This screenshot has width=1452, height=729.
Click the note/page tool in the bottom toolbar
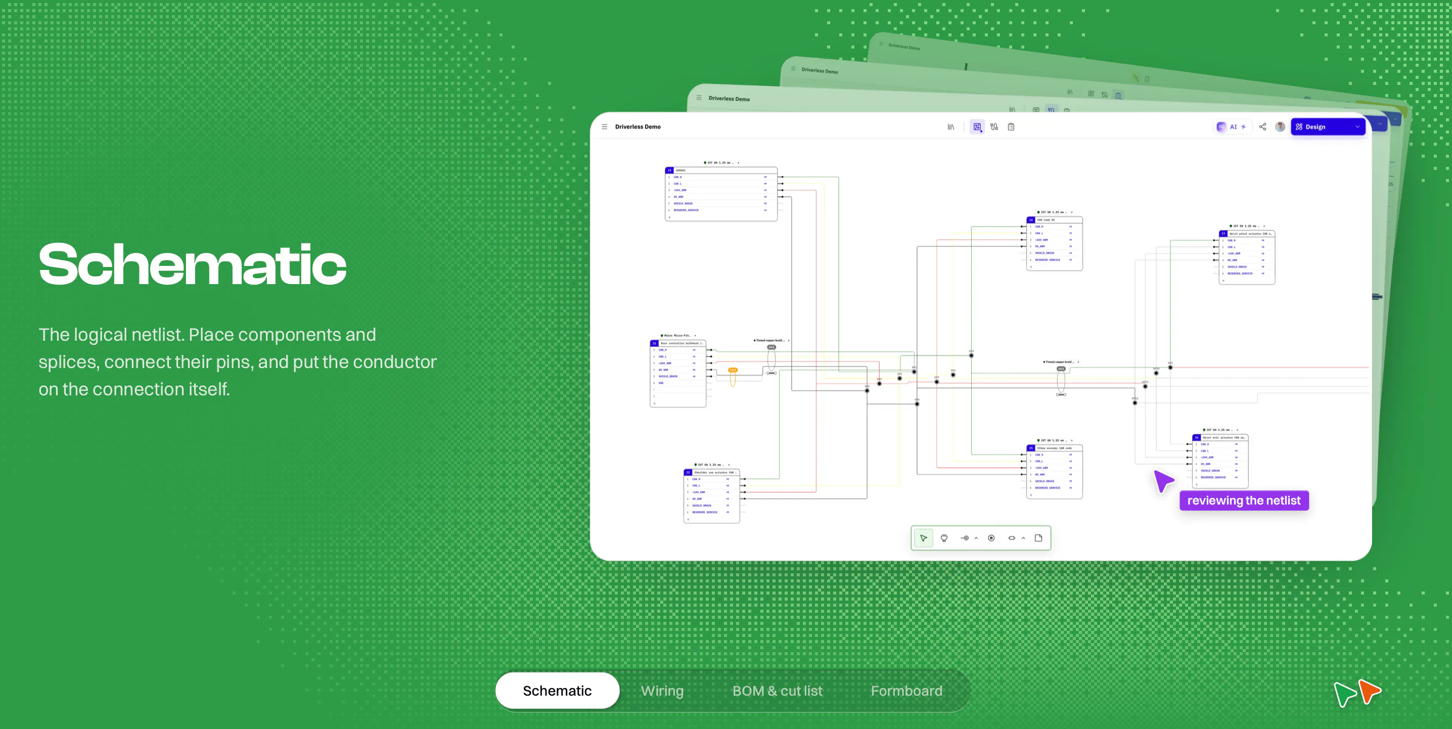coord(1038,538)
